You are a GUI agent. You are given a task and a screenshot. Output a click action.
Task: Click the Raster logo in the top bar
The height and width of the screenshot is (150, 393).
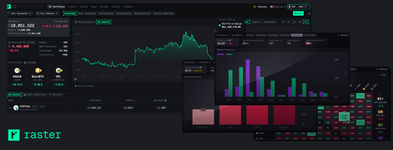click(x=9, y=7)
